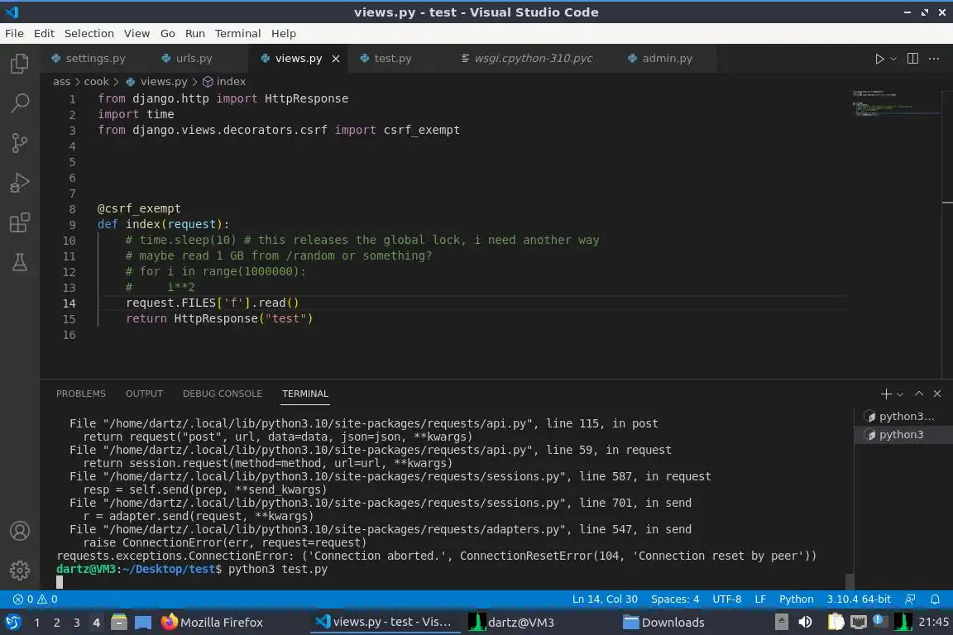The height and width of the screenshot is (635, 953).
Task: Open the View menu
Action: click(x=136, y=33)
